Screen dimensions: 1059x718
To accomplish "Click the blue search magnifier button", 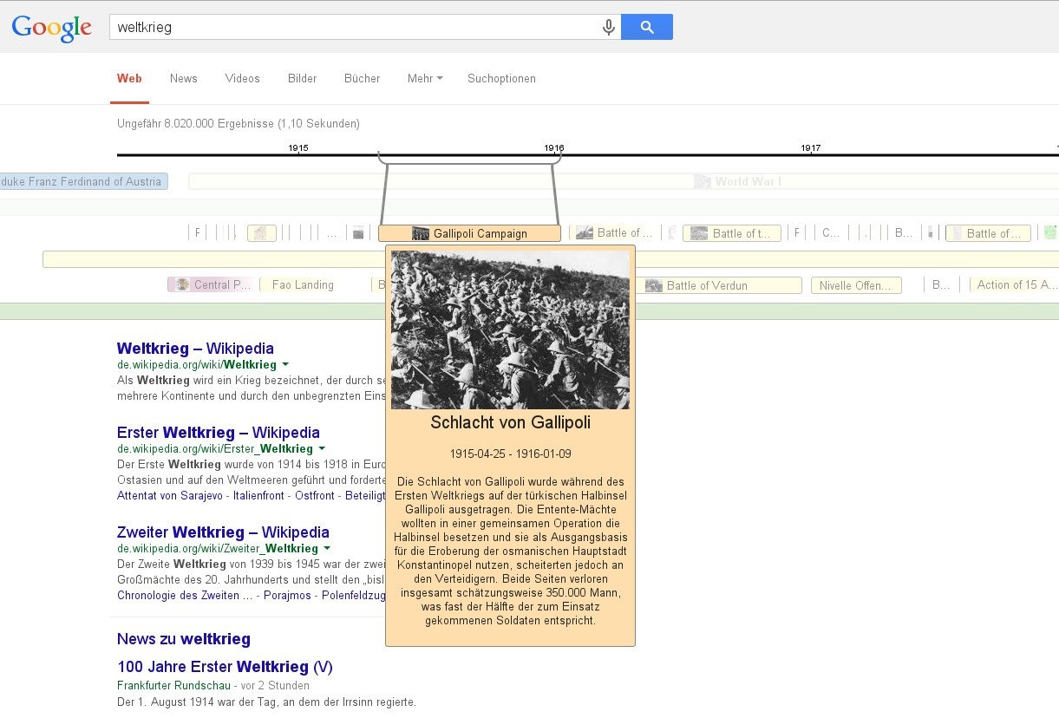I will pyautogui.click(x=647, y=27).
